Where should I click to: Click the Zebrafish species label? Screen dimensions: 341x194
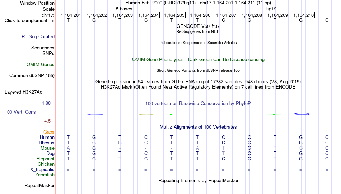point(45,175)
